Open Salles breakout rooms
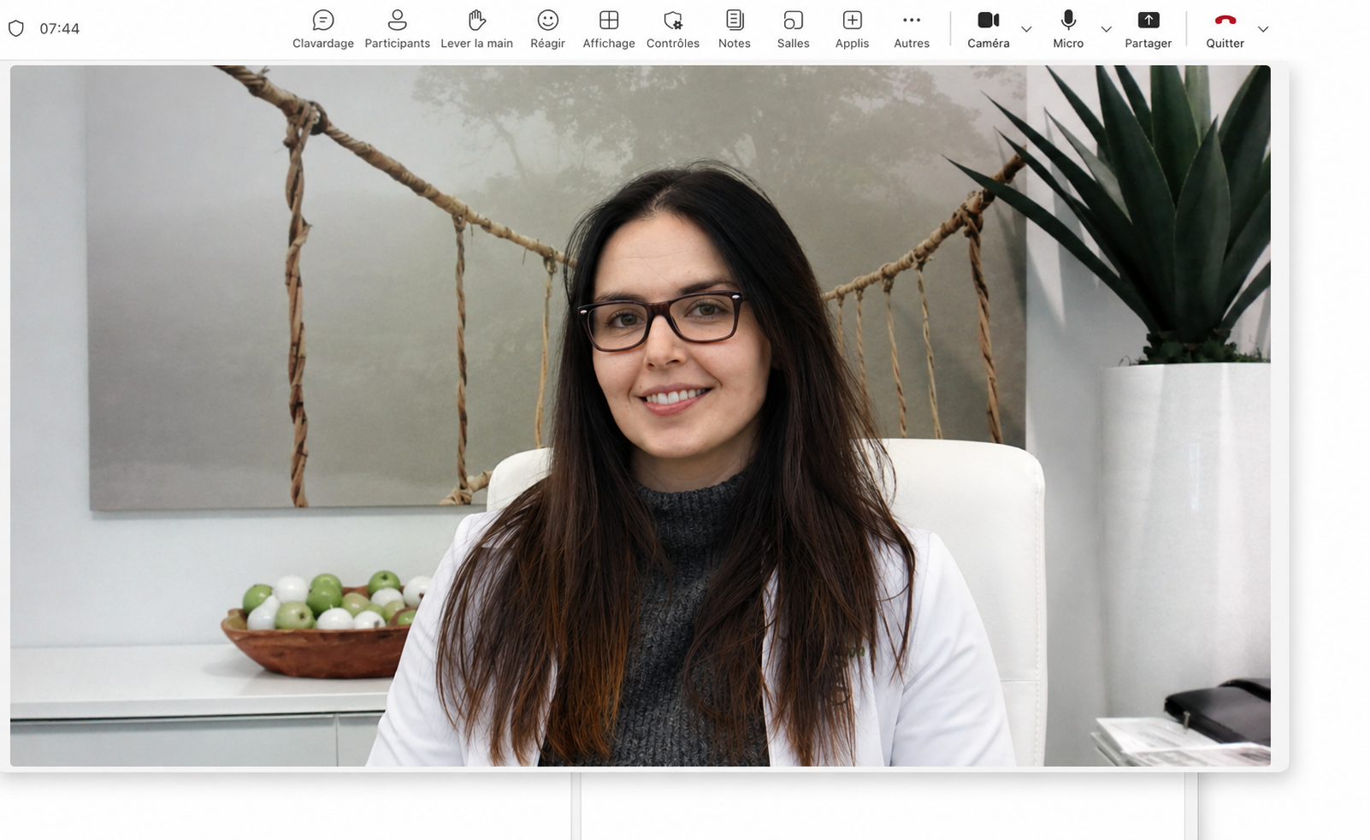 point(794,29)
